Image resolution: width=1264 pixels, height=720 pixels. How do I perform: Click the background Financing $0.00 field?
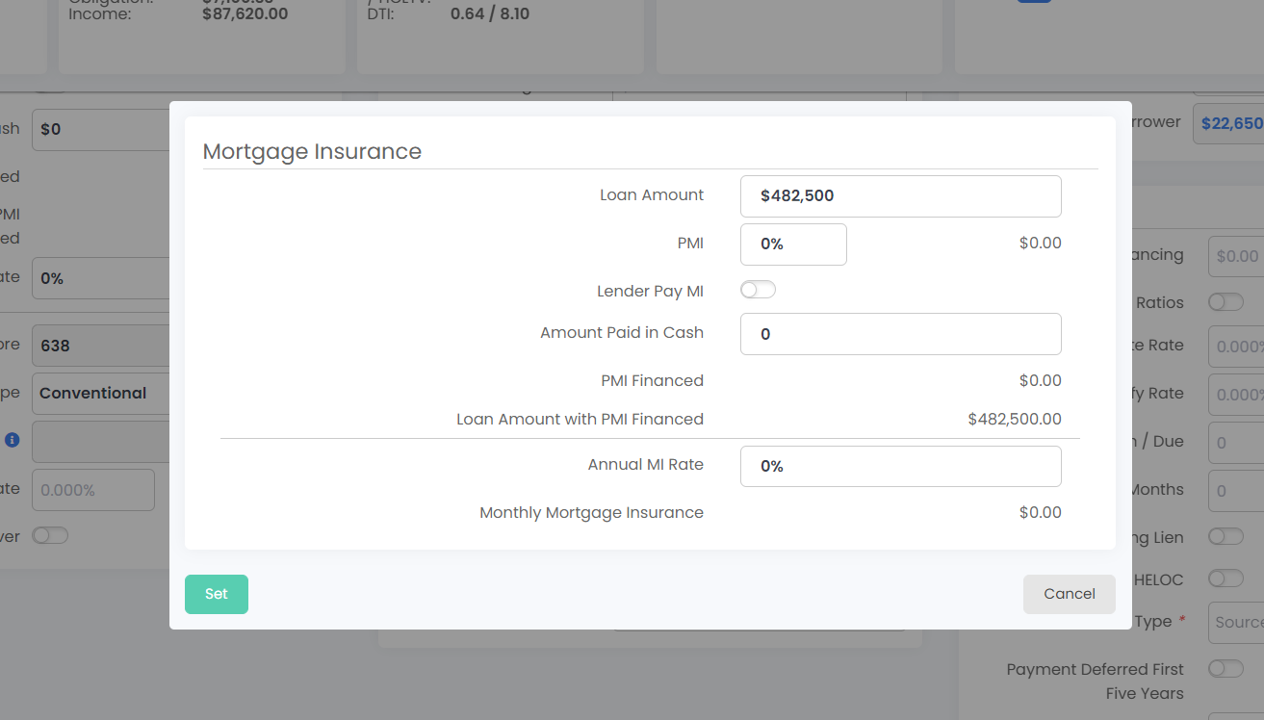tap(1236, 256)
